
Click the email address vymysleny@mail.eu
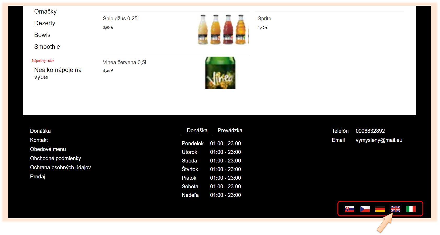tap(379, 140)
